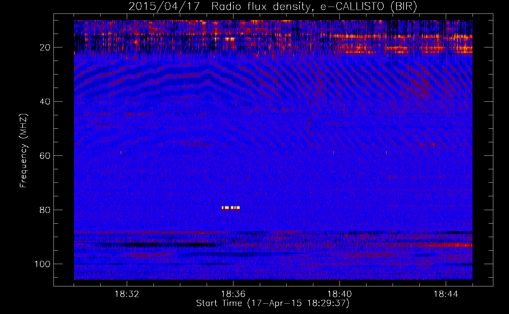Click the 40 MHz frequency tick label
Viewport: 509px width, 314px height.
pos(45,102)
